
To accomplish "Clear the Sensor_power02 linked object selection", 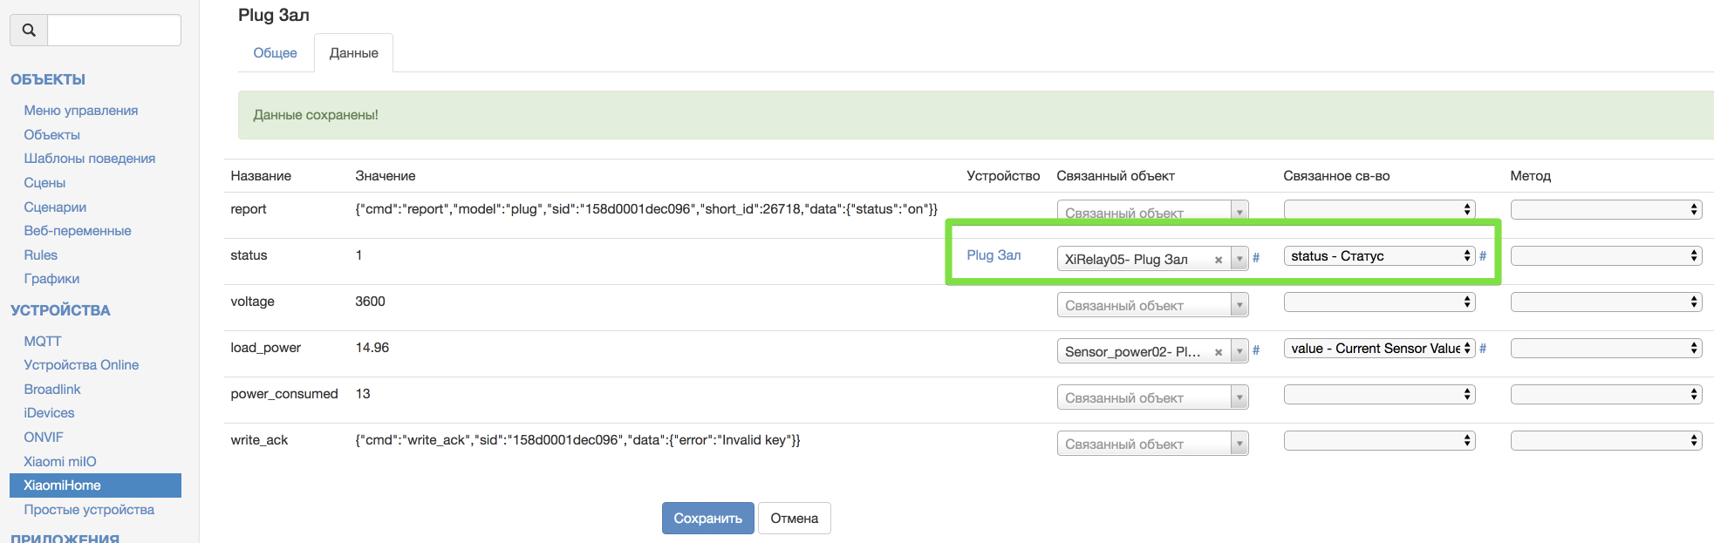I will 1219,352.
